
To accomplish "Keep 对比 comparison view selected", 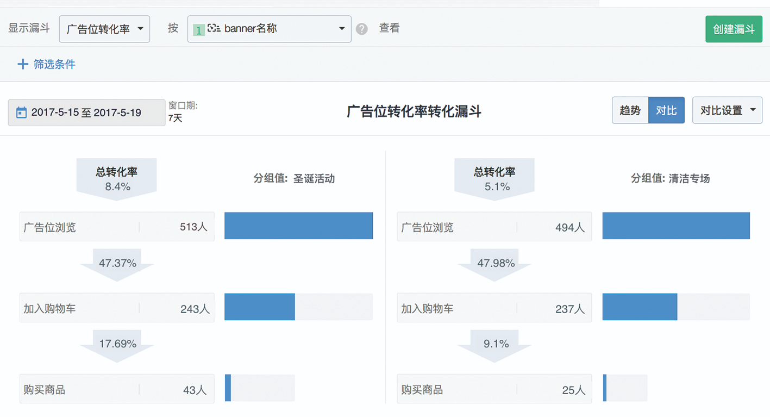I will point(666,110).
